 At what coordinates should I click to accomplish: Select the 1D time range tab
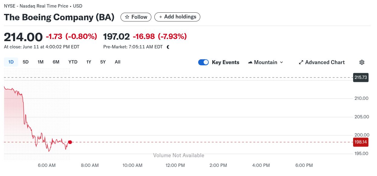(x=11, y=62)
